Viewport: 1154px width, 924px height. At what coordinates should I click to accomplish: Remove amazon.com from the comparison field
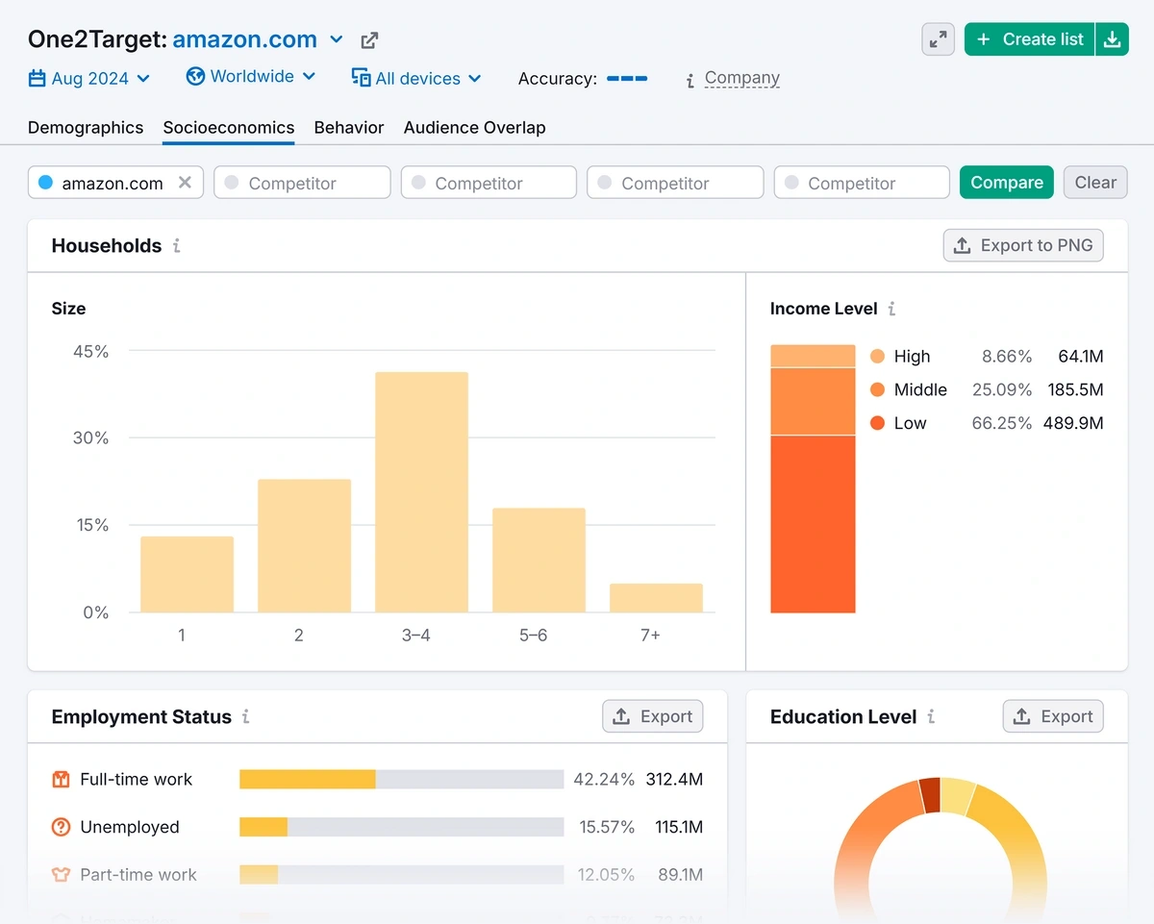[186, 183]
